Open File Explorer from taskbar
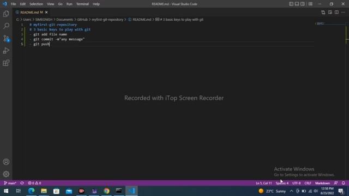The height and width of the screenshot is (196, 349). pos(44,191)
